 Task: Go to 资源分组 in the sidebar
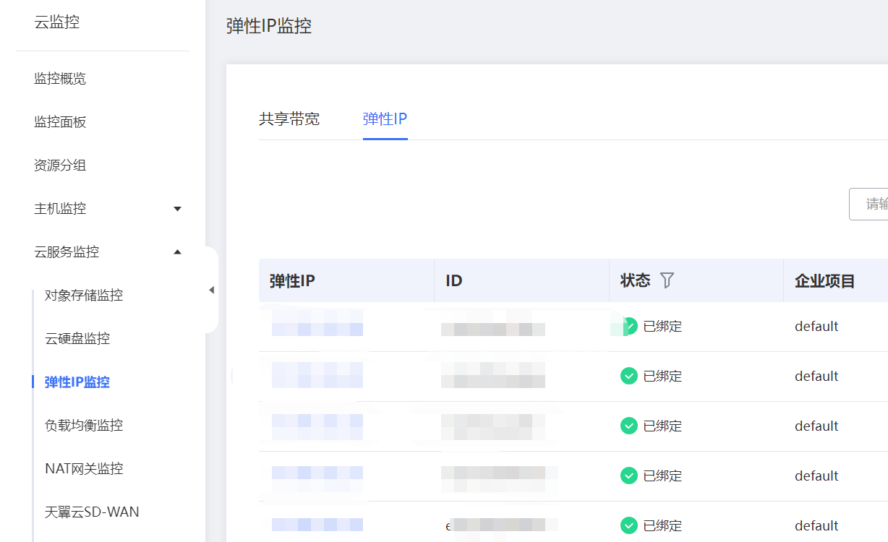(60, 165)
